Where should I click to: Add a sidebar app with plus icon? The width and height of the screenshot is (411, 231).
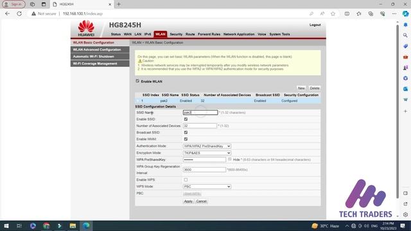[x=405, y=111]
